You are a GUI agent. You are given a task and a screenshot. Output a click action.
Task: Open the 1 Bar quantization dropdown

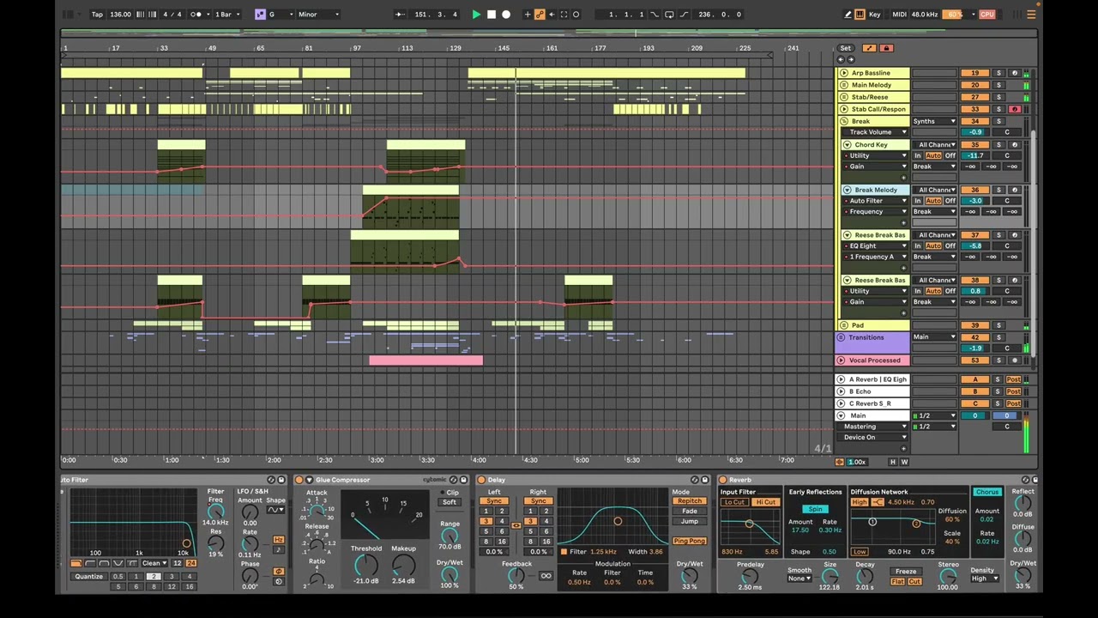click(227, 15)
